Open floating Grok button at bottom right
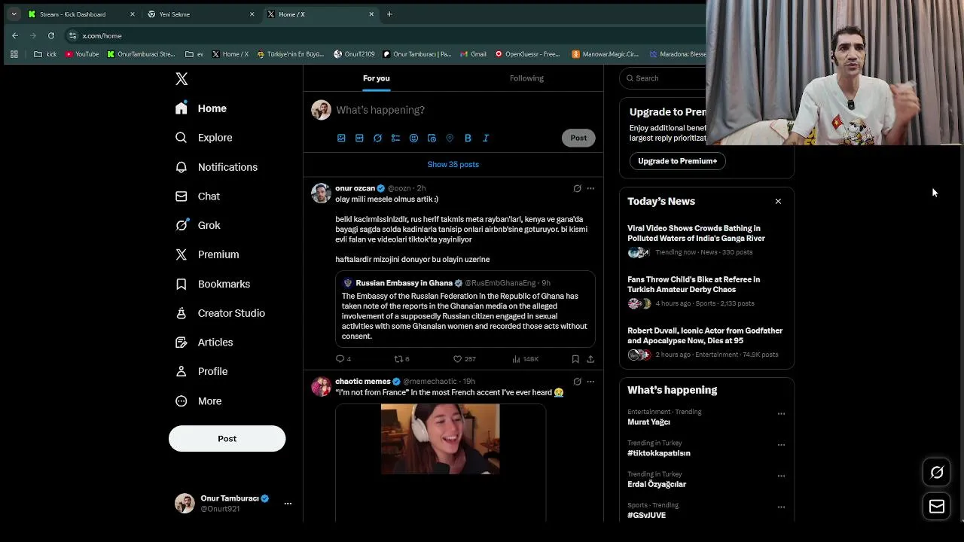Viewport: 964px width, 542px height. pyautogui.click(x=937, y=473)
